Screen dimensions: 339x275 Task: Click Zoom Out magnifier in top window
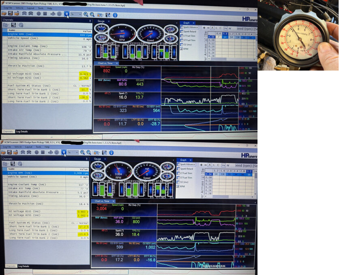(x=92, y=15)
